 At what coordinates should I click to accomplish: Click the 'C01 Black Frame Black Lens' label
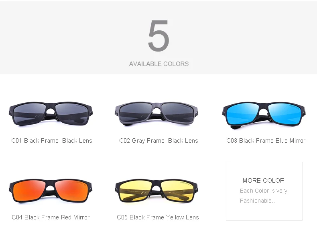pos(52,141)
